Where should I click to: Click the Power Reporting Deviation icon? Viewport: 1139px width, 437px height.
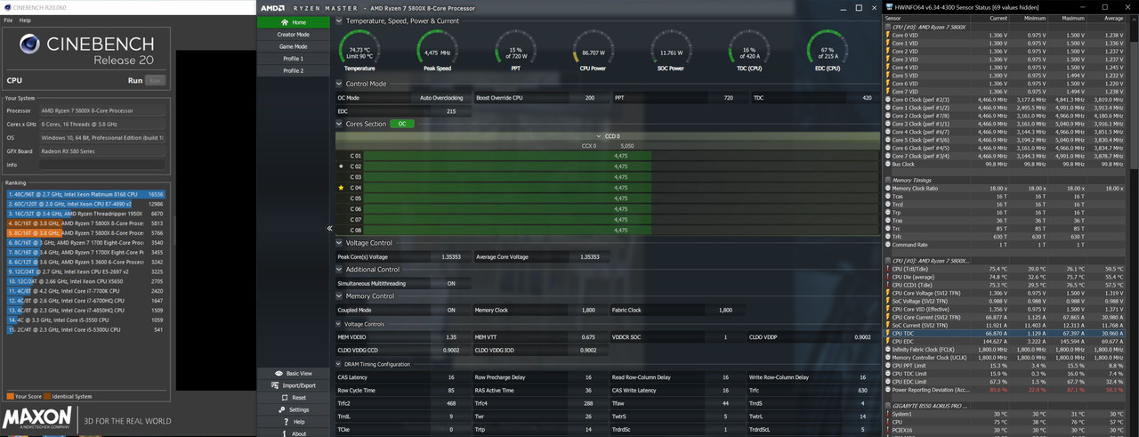tap(888, 390)
